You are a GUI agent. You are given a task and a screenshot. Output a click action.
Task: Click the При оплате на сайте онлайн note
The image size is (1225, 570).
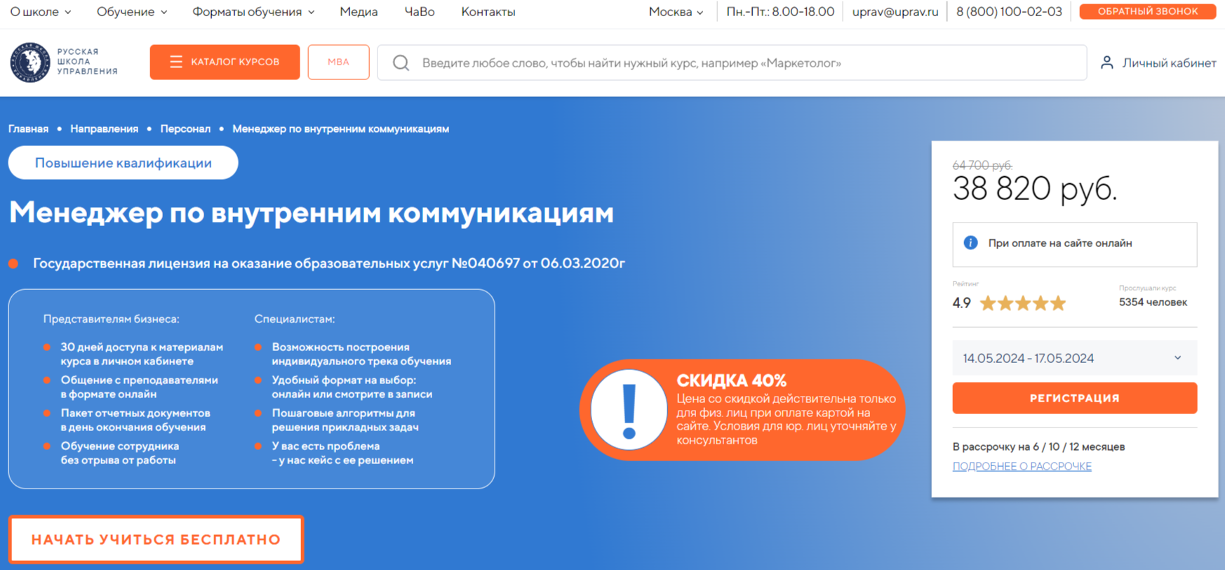1074,244
